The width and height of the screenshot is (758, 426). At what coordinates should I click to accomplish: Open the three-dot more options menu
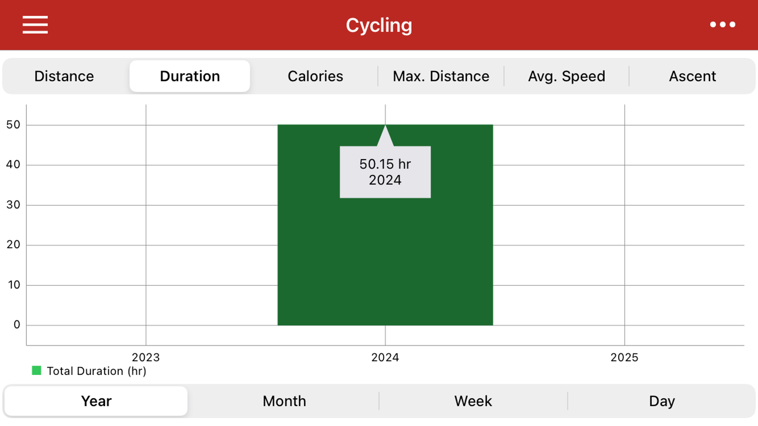[x=722, y=24]
